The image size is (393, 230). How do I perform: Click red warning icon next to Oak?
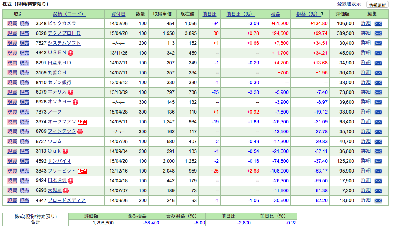(x=65, y=151)
